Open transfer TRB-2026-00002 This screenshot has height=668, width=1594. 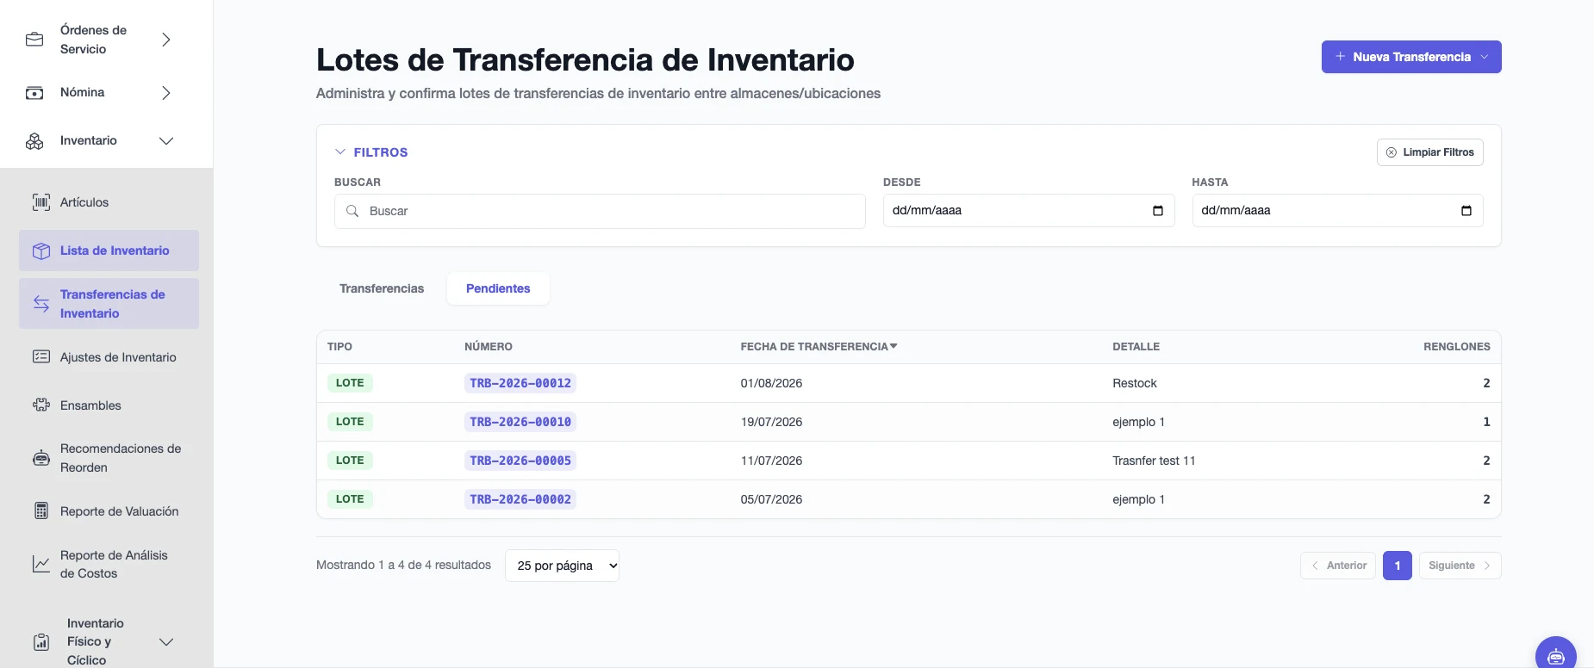(x=520, y=499)
